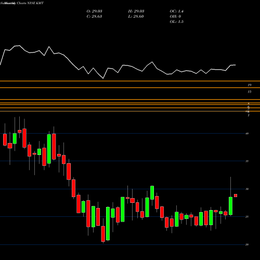Click the OL: 1.5 reading
The width and height of the screenshot is (260, 260).
click(x=176, y=21)
